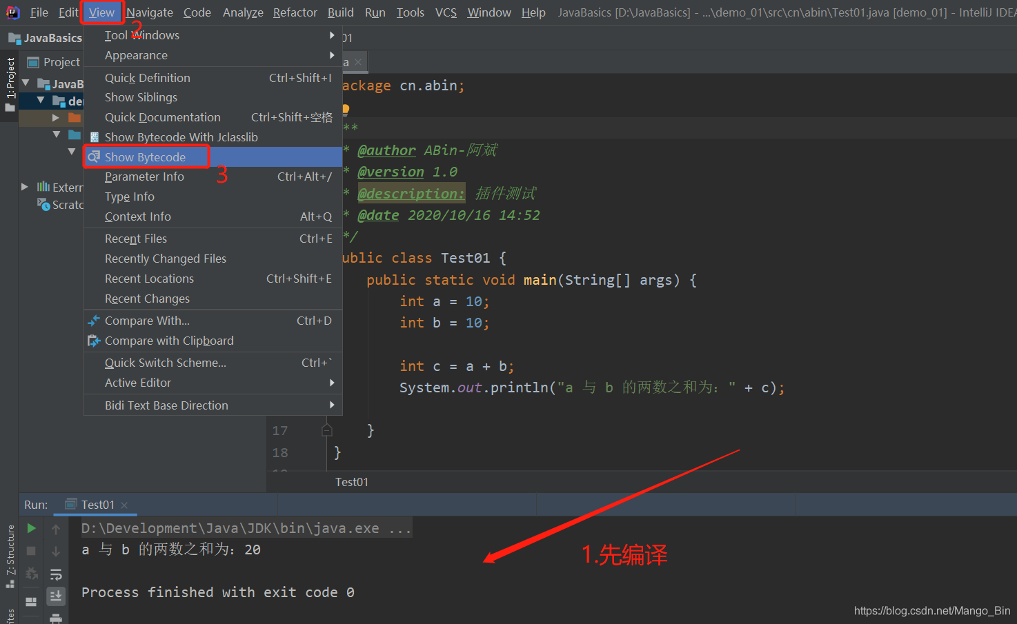Screen dimensions: 1017x624
Task: Toggle scroll to end in the Run console
Action: (56, 595)
